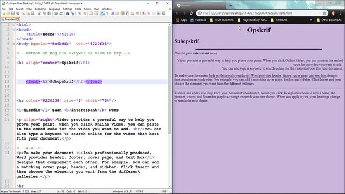
Task: Click the green Undo arrow icon
Action: [56, 13]
